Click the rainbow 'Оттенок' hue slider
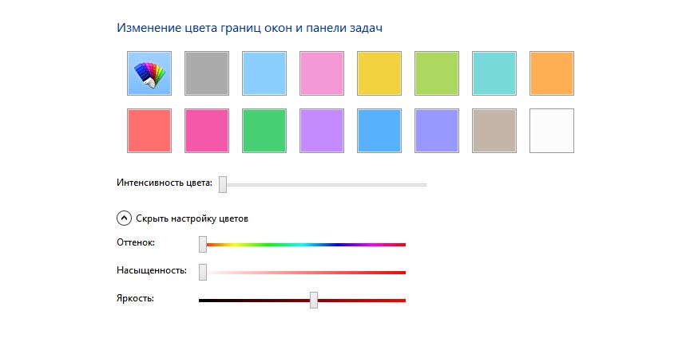Viewport: 682px width, 350px height. 303,245
